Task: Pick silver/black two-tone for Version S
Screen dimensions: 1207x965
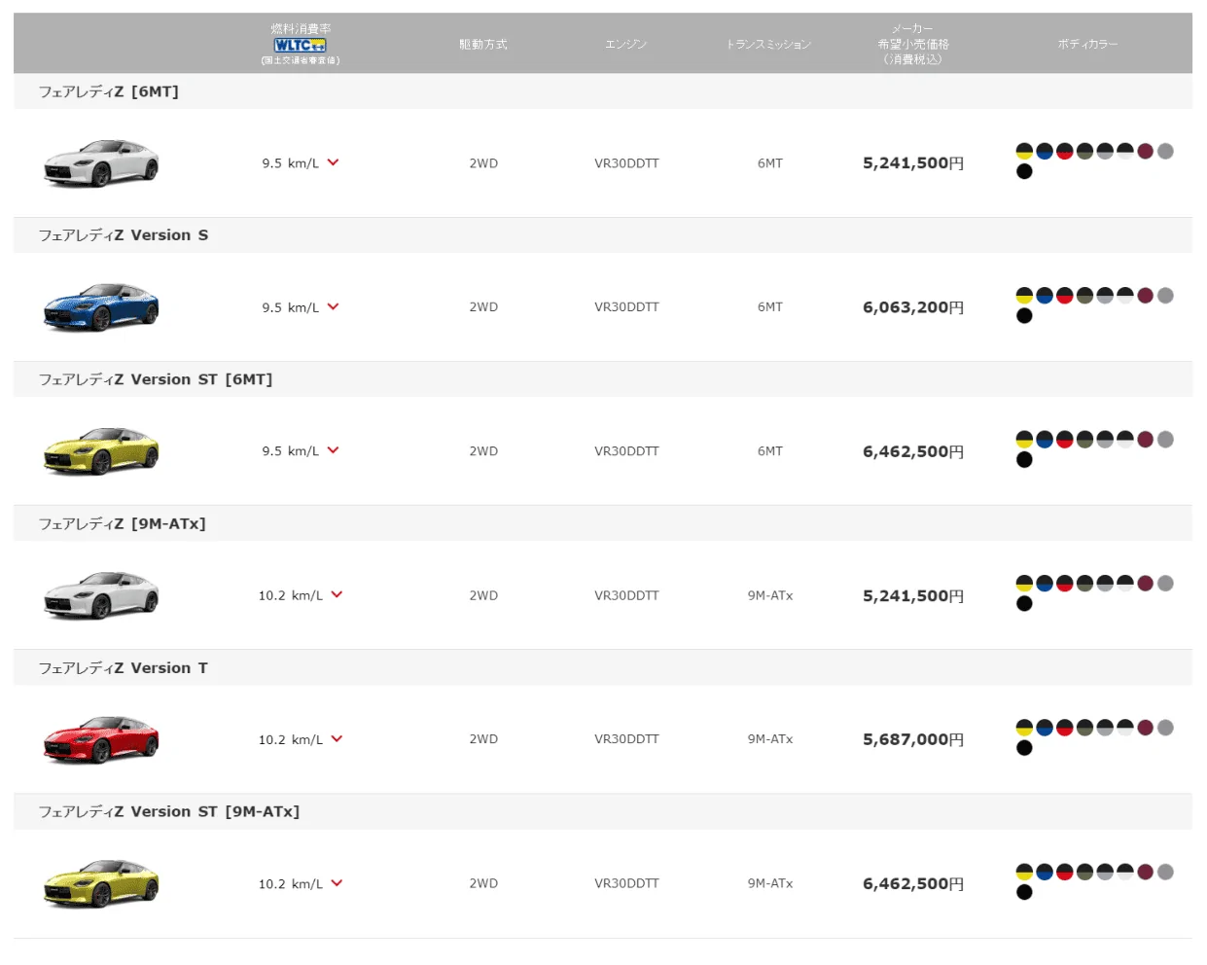Action: [1105, 295]
